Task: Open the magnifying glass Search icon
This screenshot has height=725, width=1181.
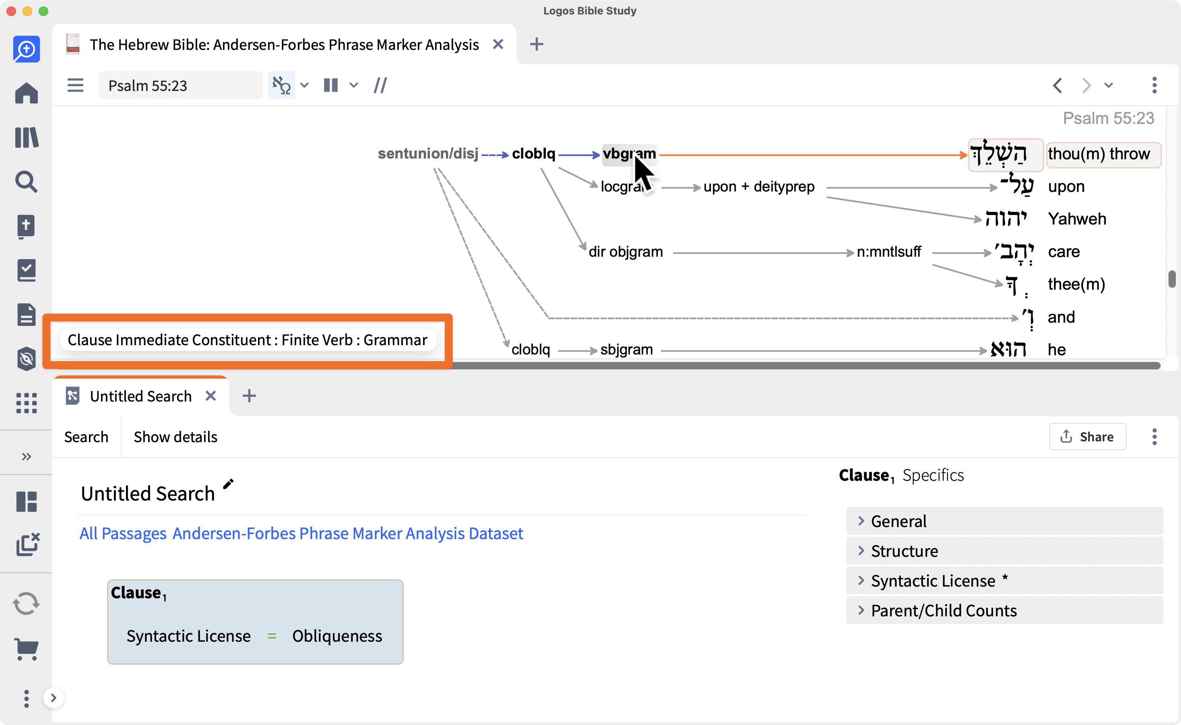Action: pyautogui.click(x=27, y=182)
